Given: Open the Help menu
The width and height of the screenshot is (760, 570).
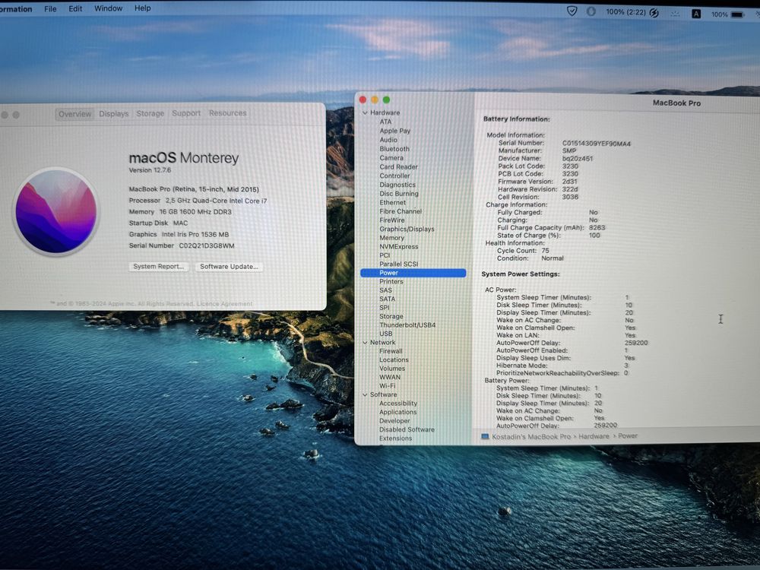Looking at the screenshot, I should 143,8.
